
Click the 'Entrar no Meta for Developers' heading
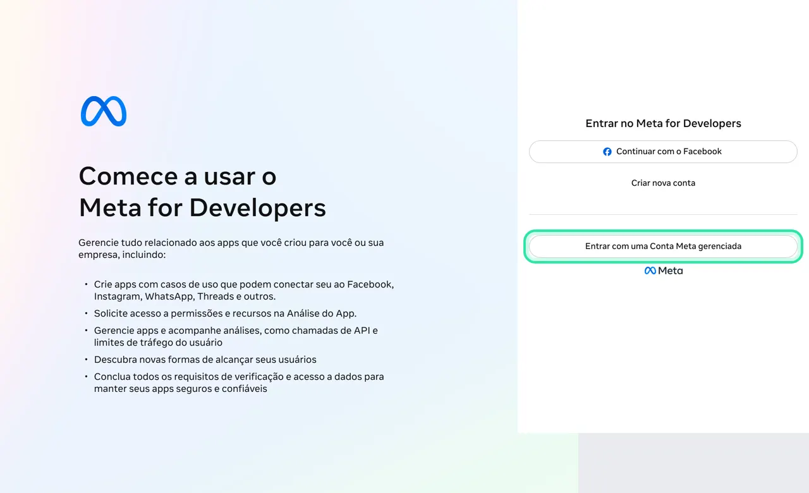pos(663,123)
